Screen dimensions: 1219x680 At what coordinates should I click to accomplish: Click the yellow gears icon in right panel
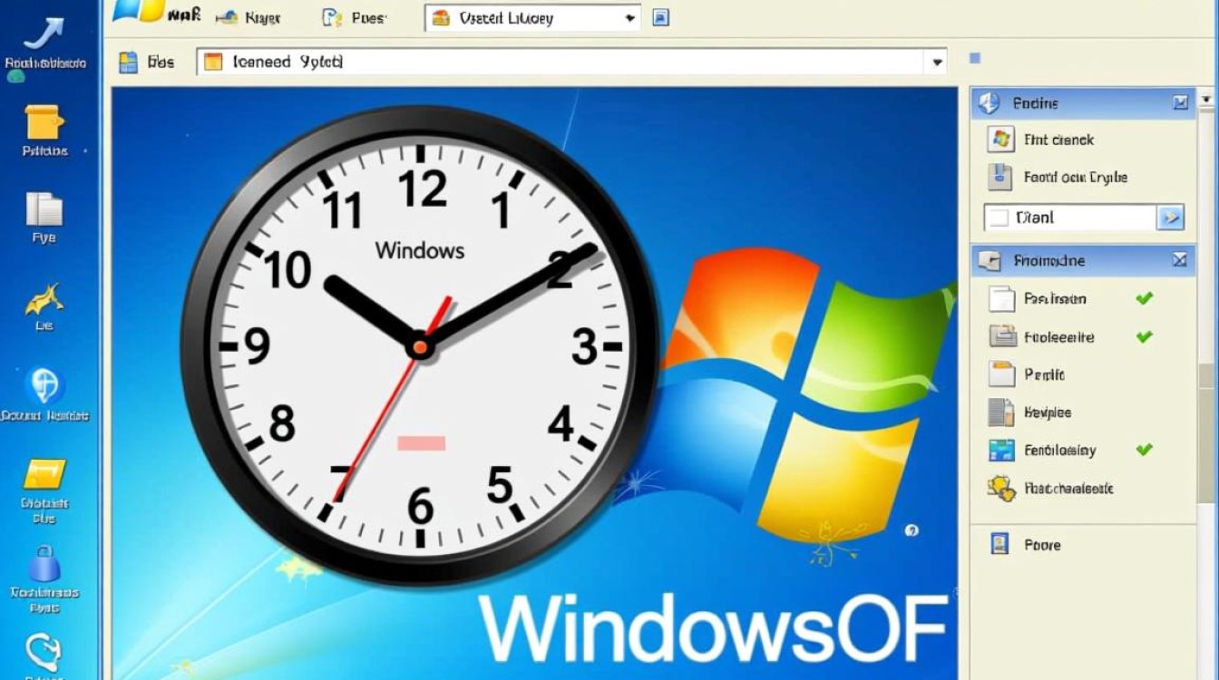pyautogui.click(x=1001, y=489)
